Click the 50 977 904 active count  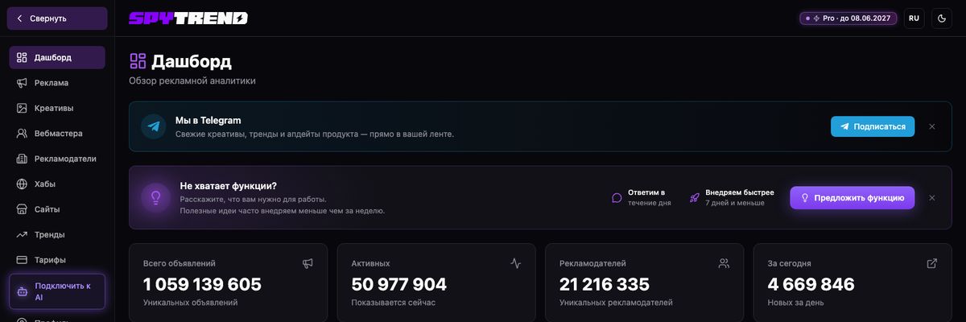pos(399,284)
